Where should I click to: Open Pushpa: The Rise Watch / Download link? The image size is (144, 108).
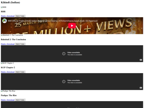(x=8, y=100)
